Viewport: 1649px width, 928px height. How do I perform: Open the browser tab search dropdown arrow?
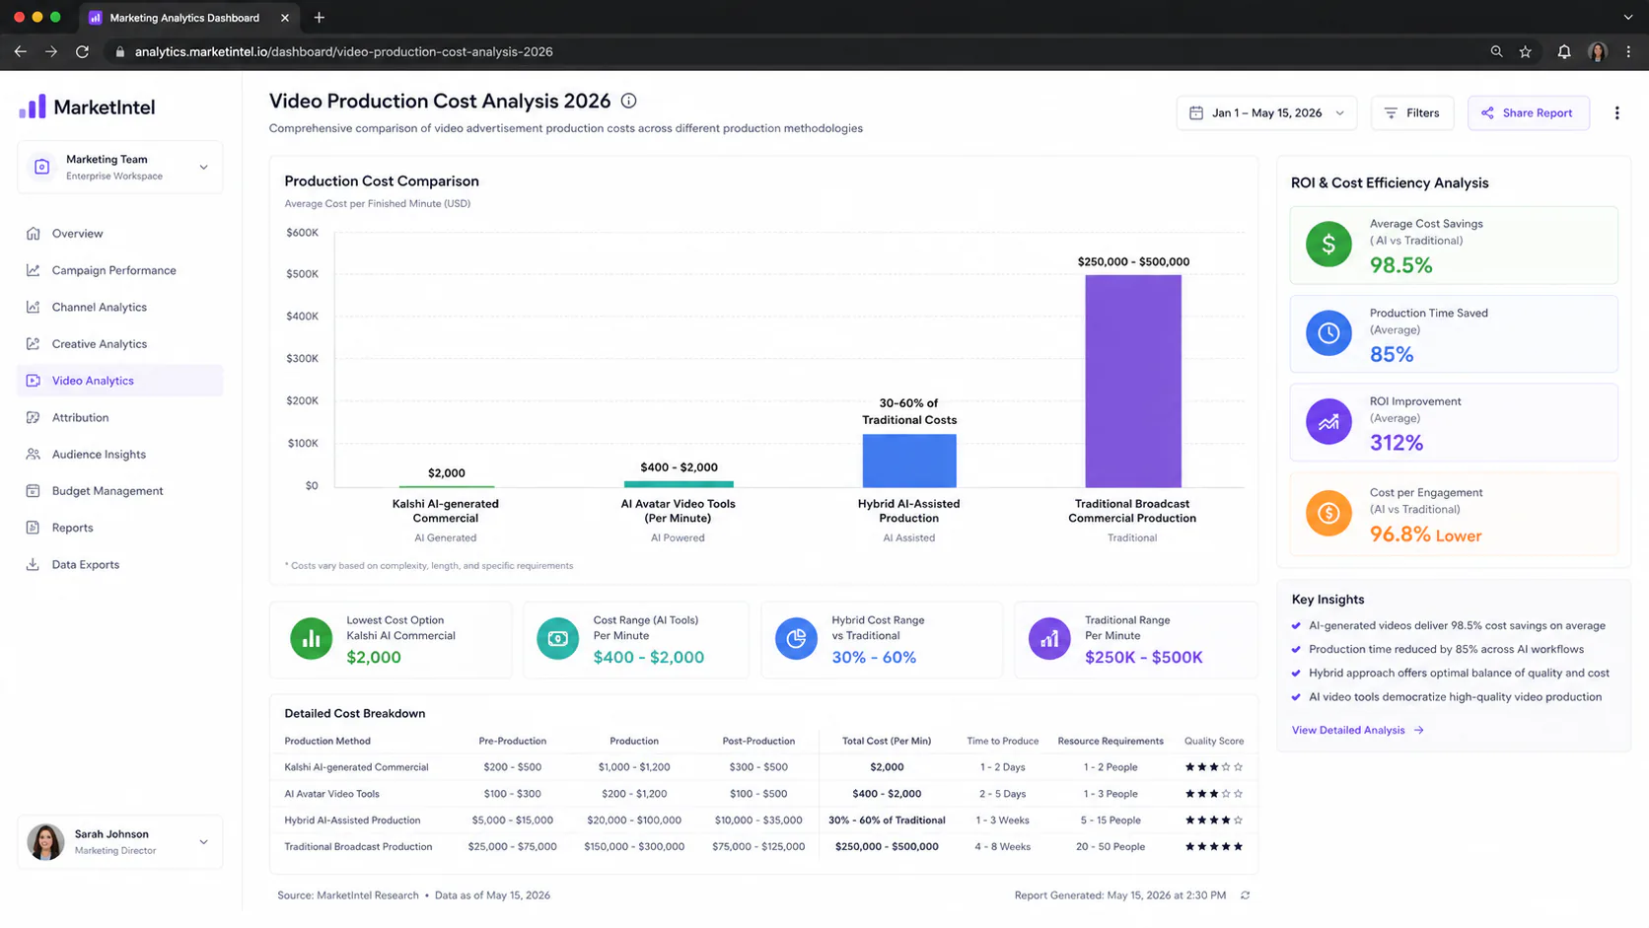(x=1628, y=18)
